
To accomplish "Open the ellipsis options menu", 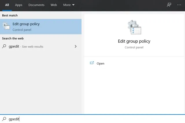I will point(179,5).
